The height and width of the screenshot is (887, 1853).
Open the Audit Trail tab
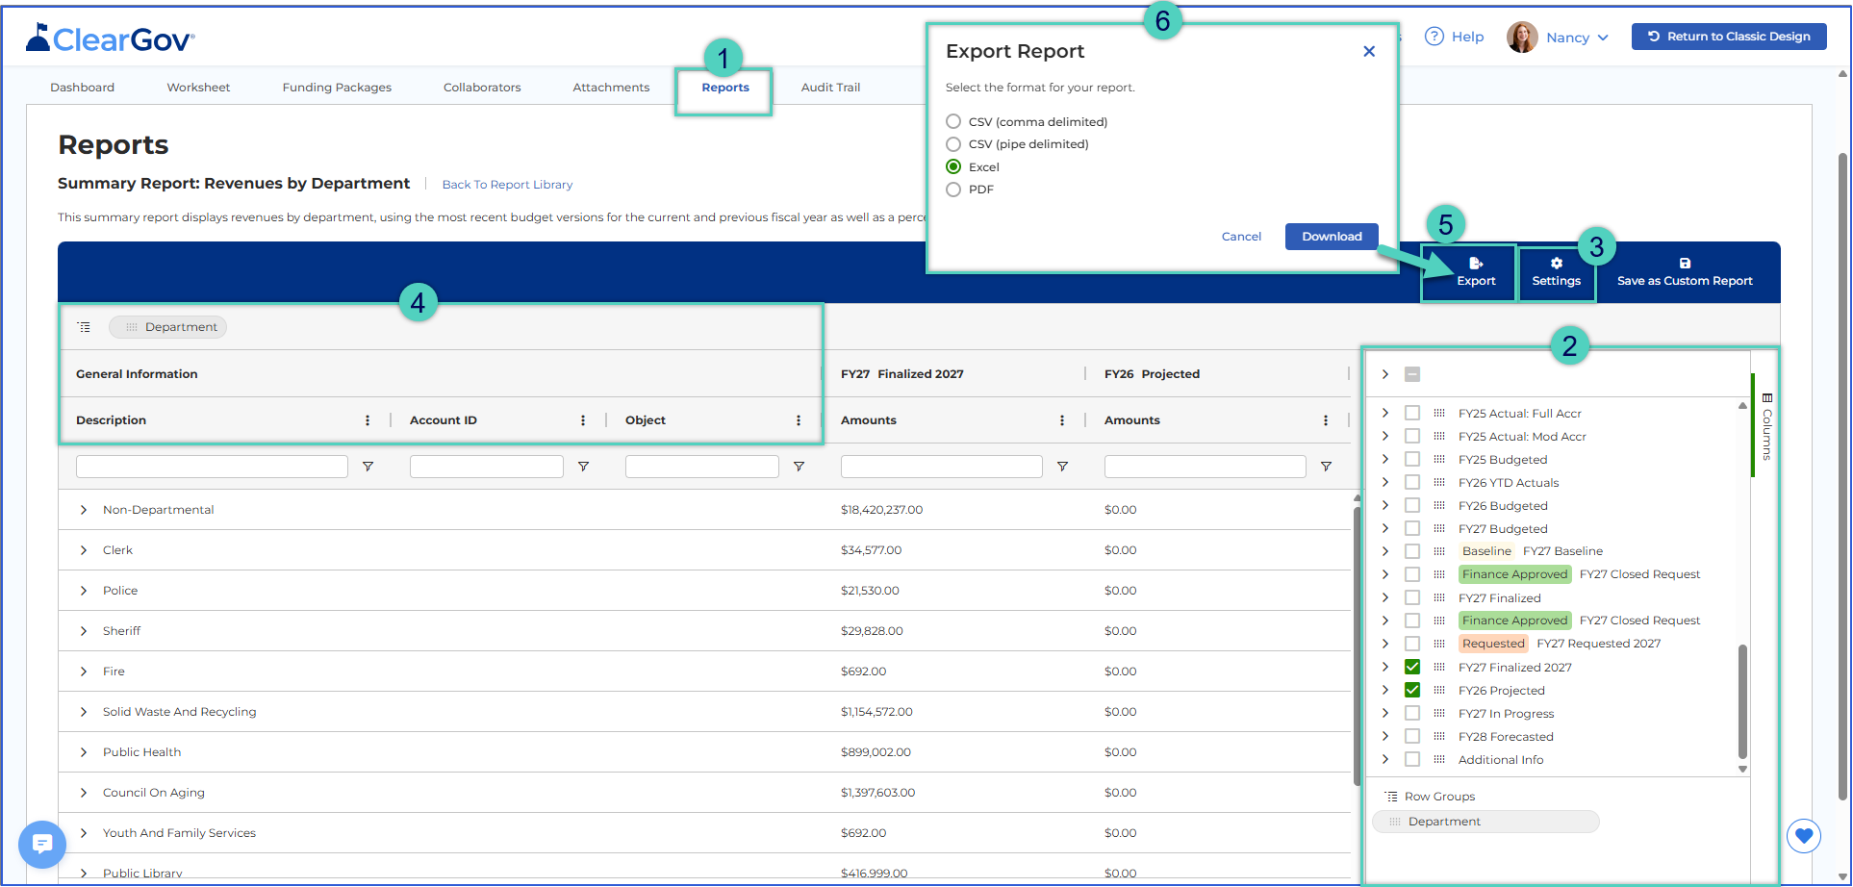pos(830,88)
